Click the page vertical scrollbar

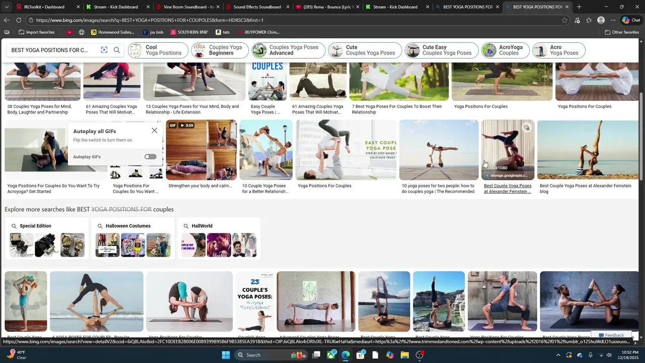coord(641,136)
